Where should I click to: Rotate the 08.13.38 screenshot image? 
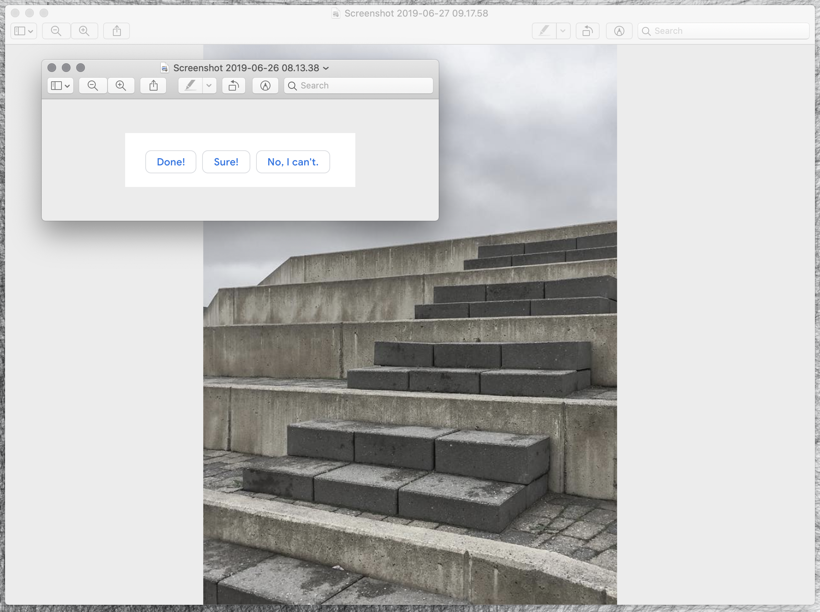[x=234, y=86]
